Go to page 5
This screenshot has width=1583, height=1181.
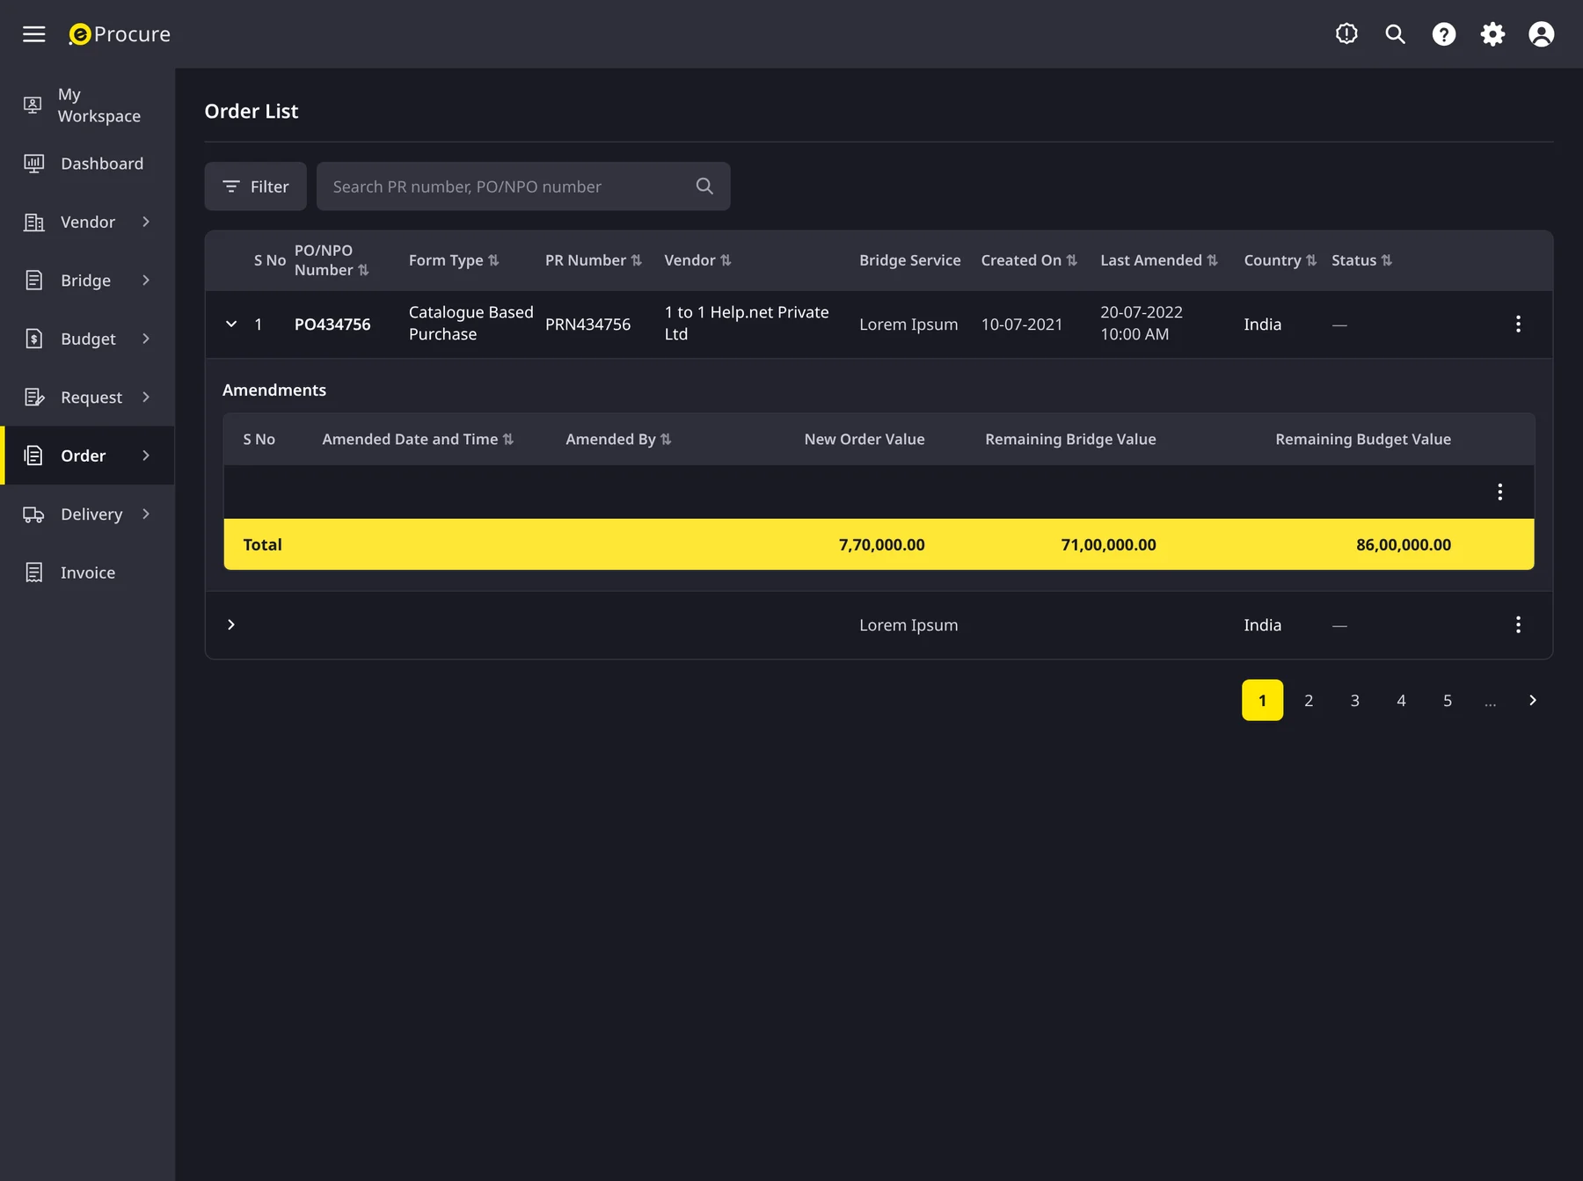click(x=1448, y=700)
